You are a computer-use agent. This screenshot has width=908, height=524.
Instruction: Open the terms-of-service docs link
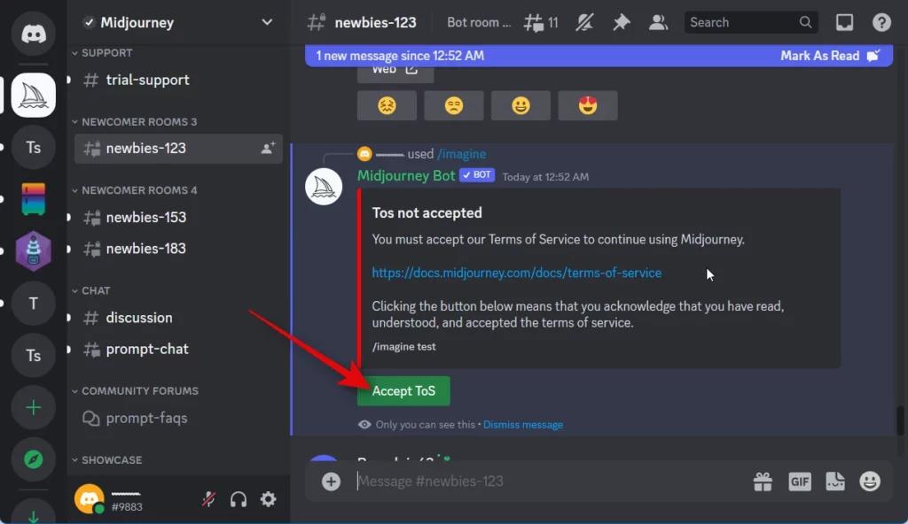click(x=517, y=273)
